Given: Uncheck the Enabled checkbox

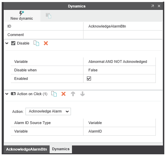Looking at the screenshot, I should coord(89,79).
